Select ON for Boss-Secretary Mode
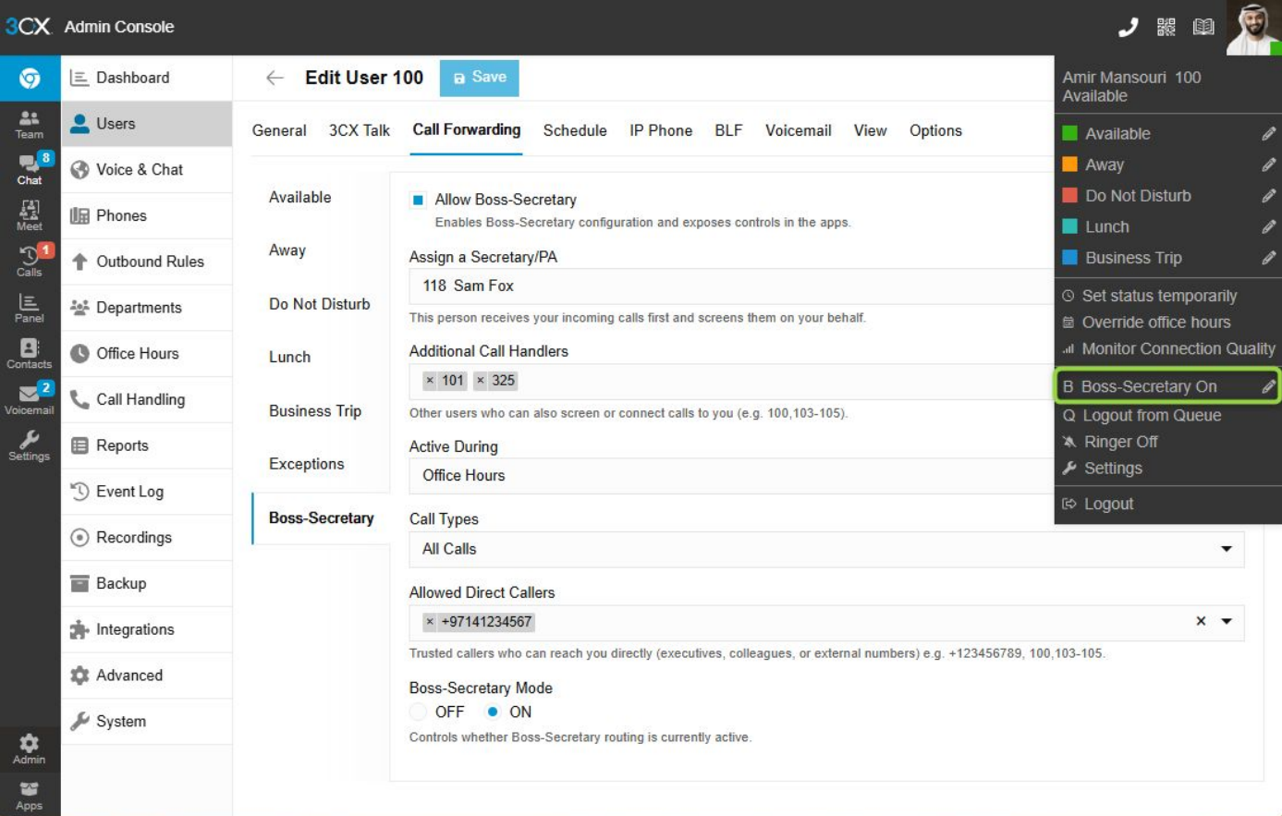The width and height of the screenshot is (1282, 816). point(493,712)
